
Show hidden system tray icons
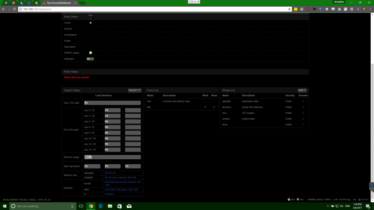[x=328, y=206]
